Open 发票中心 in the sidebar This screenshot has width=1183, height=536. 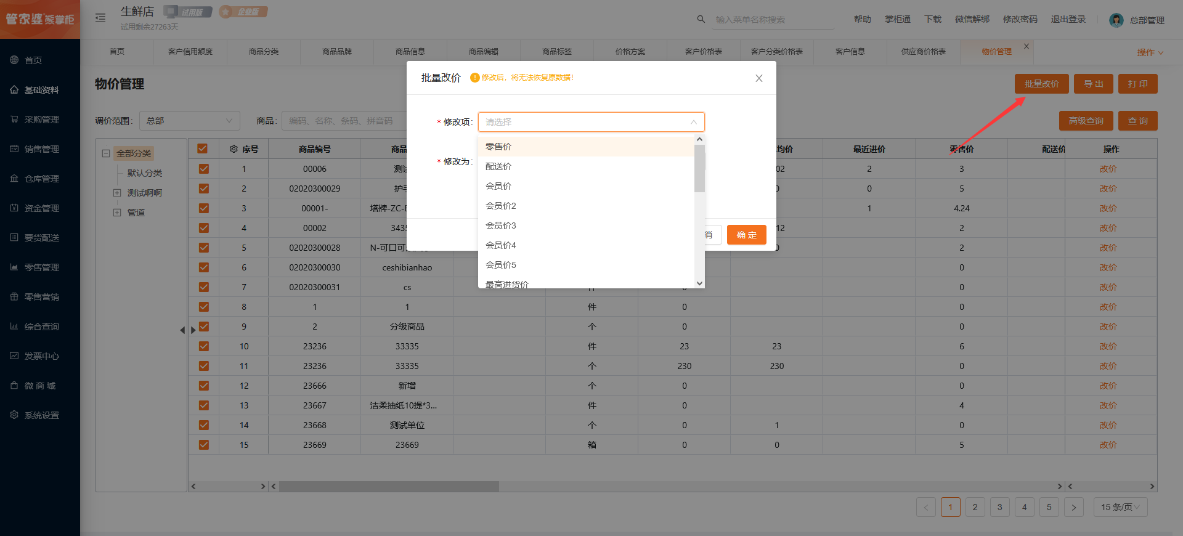(x=40, y=356)
